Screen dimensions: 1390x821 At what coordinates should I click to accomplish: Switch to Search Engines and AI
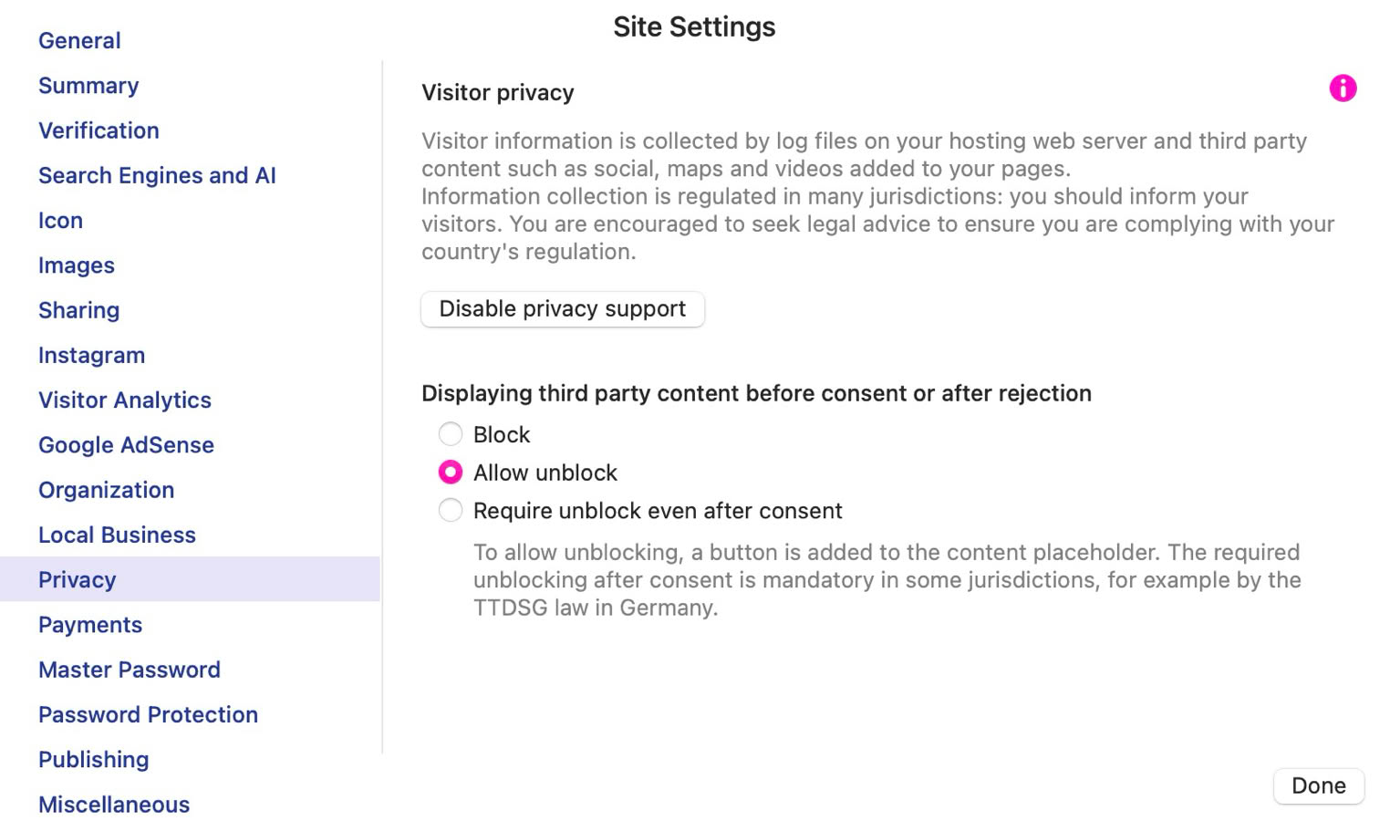click(x=157, y=175)
